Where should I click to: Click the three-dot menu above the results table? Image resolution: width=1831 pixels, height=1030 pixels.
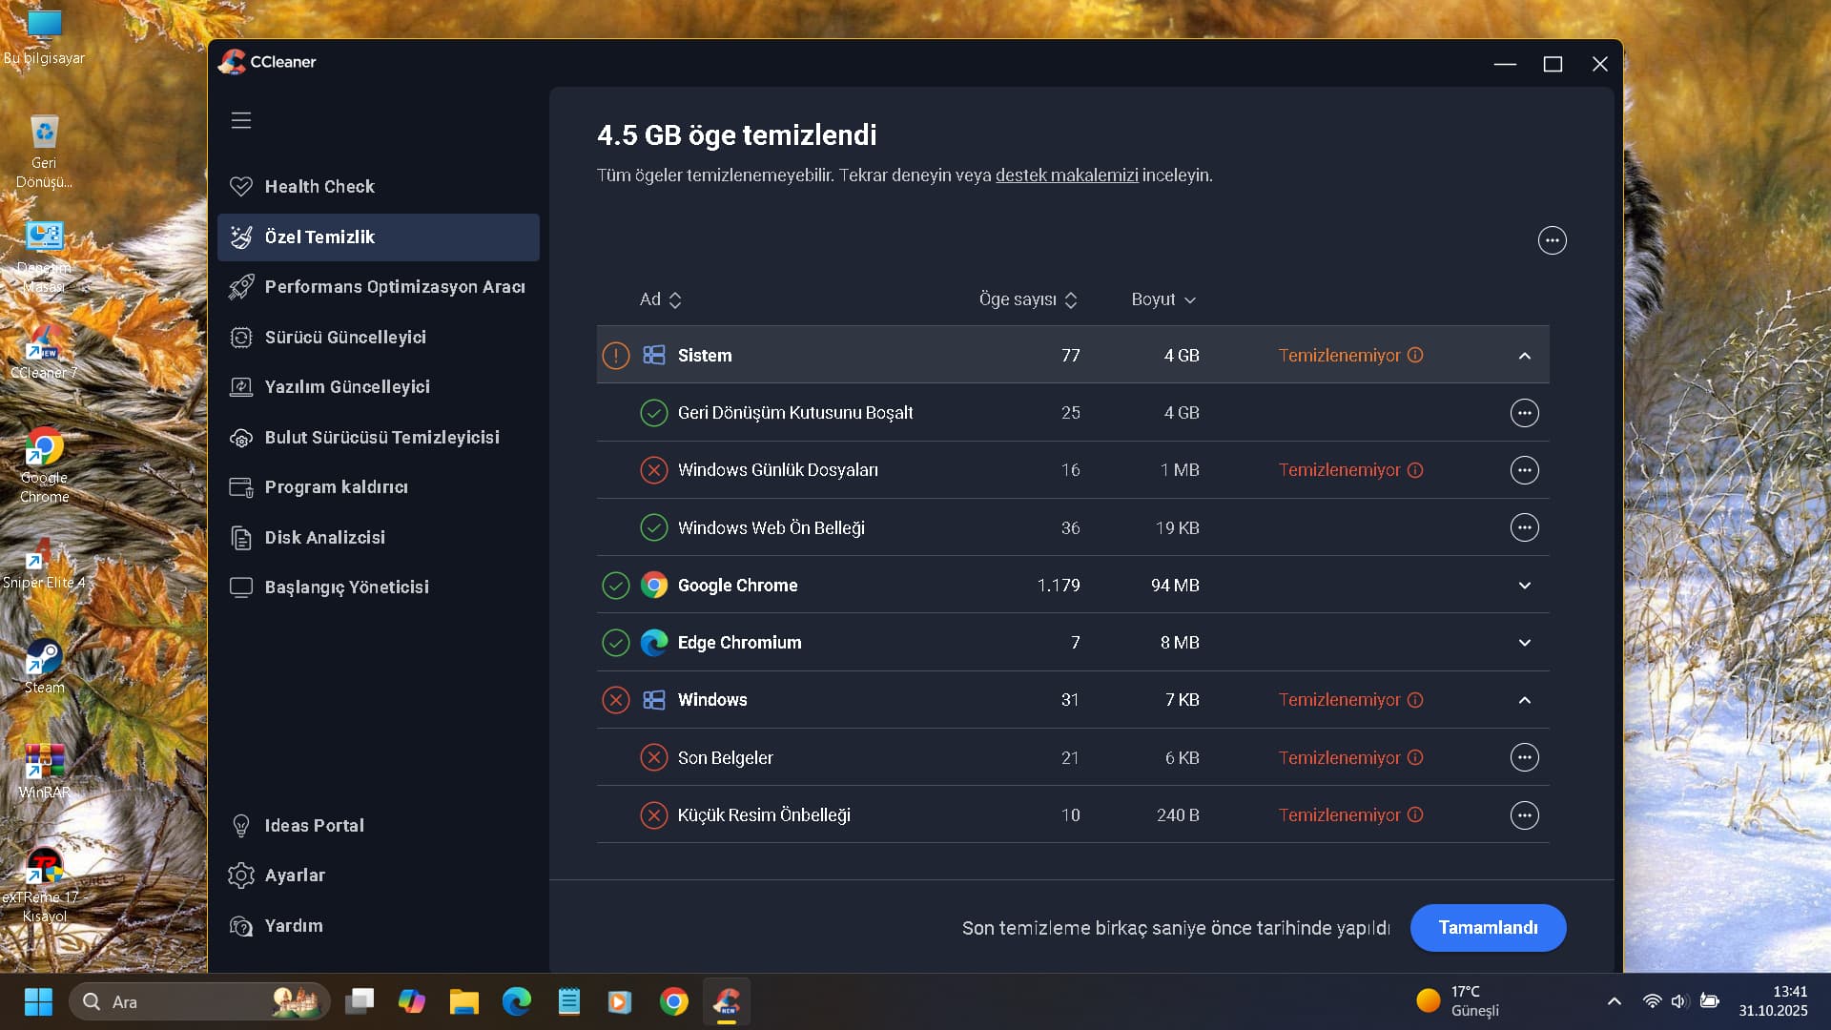coord(1552,240)
